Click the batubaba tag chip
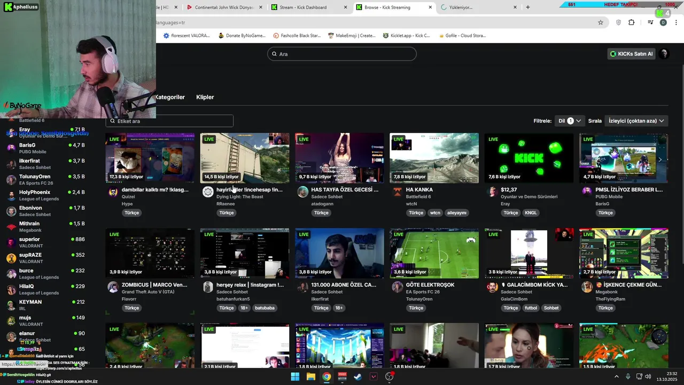 click(x=265, y=308)
